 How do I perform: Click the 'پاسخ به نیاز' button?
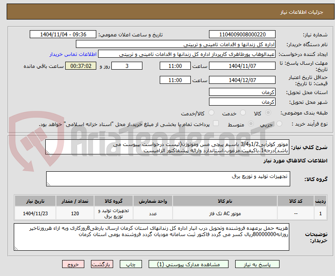click(x=257, y=264)
